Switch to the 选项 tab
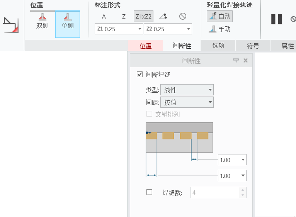 (218, 46)
